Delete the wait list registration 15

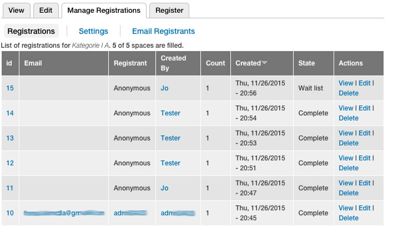pos(349,93)
